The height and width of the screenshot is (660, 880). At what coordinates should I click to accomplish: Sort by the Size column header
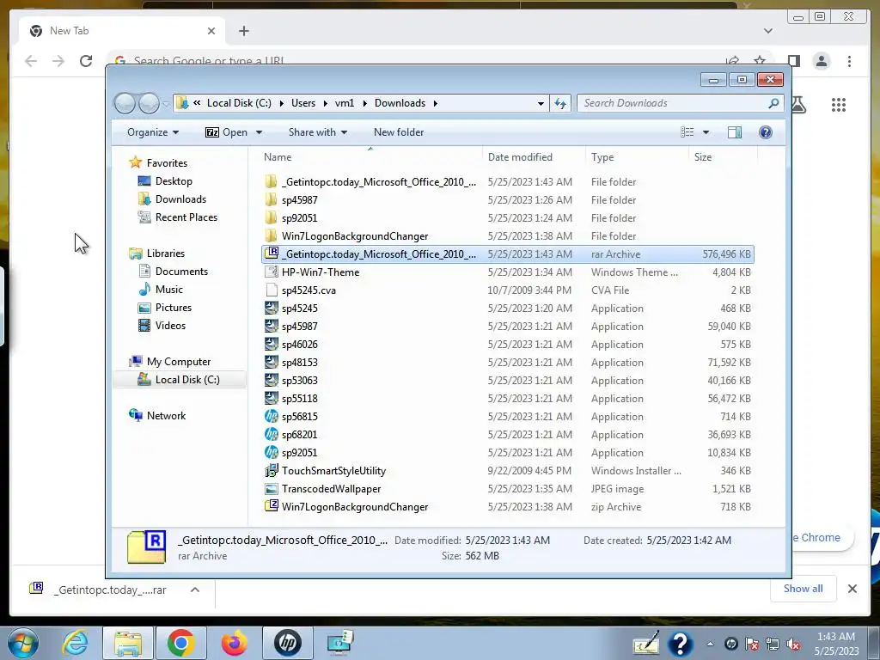pyautogui.click(x=723, y=157)
